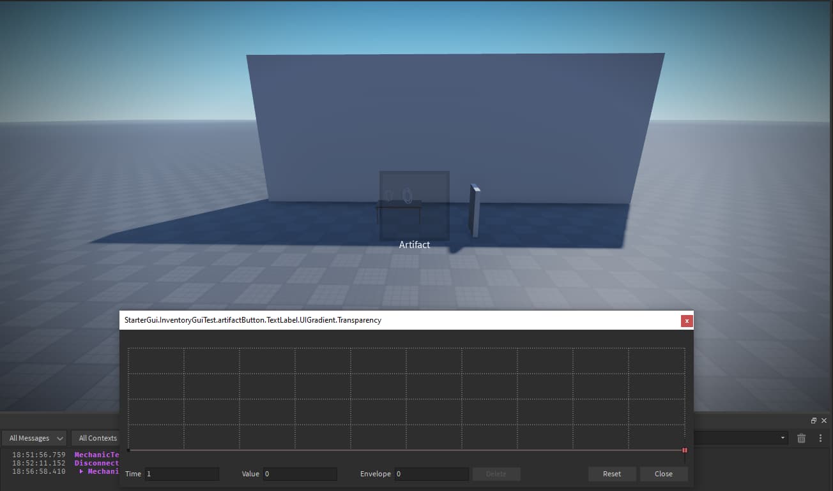Close the Transparency editor via red x icon
This screenshot has height=491, width=833.
click(x=687, y=321)
